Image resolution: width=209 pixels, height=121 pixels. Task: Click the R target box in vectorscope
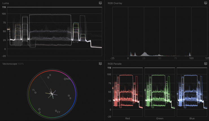pos(48,77)
